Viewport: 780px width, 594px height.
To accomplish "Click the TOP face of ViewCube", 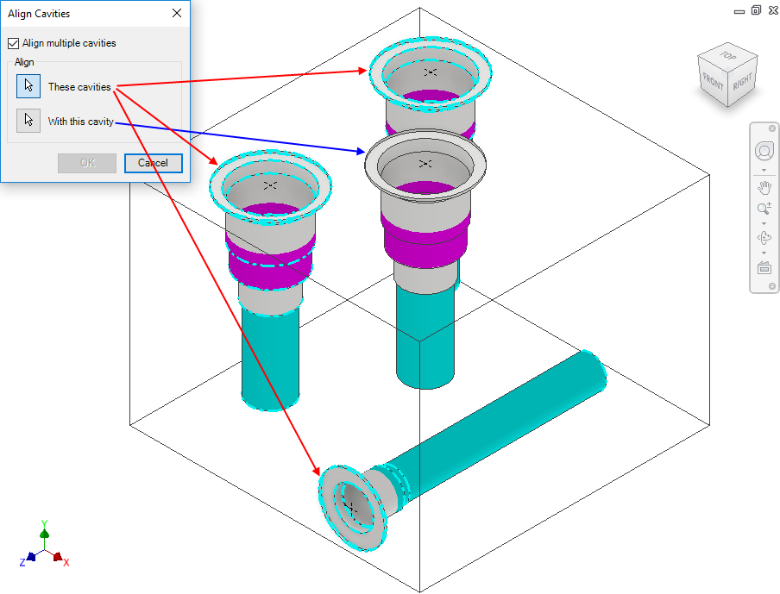I will click(727, 56).
